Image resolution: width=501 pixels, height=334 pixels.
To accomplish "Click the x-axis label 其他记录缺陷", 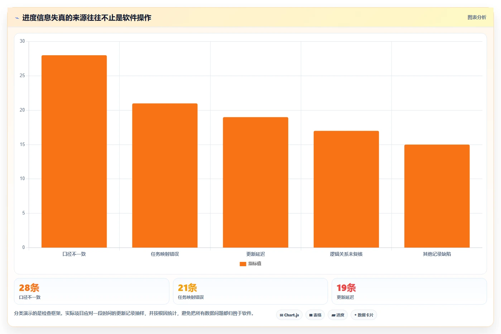I will (437, 254).
